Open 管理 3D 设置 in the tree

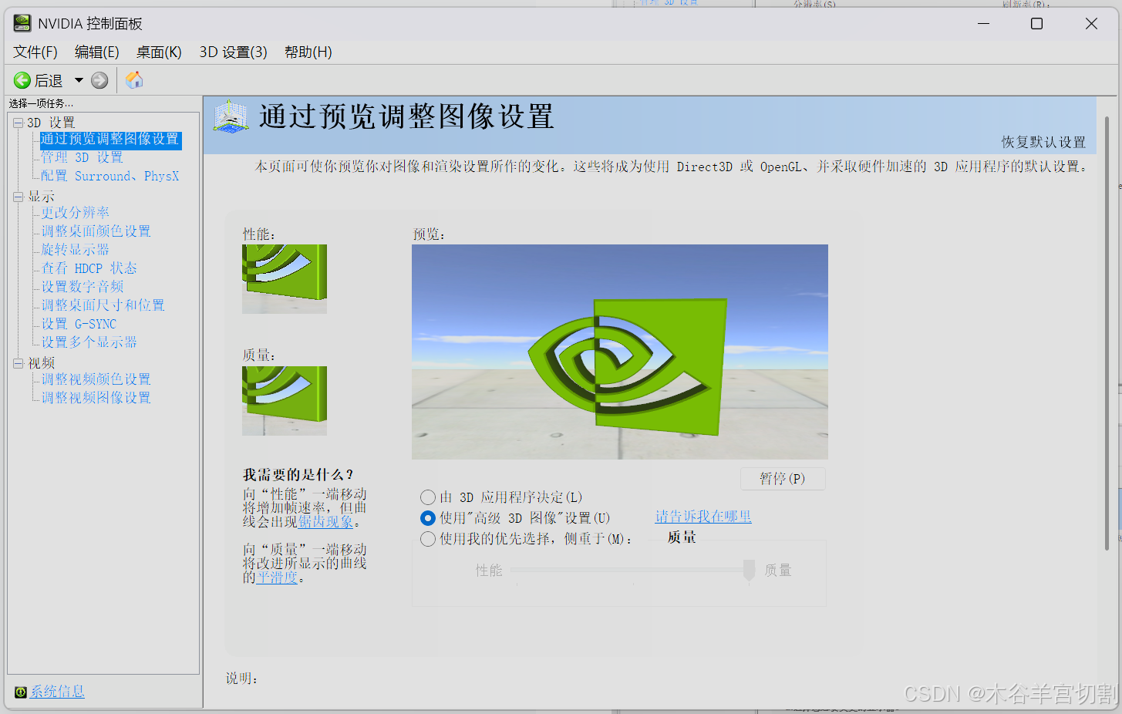coord(82,157)
